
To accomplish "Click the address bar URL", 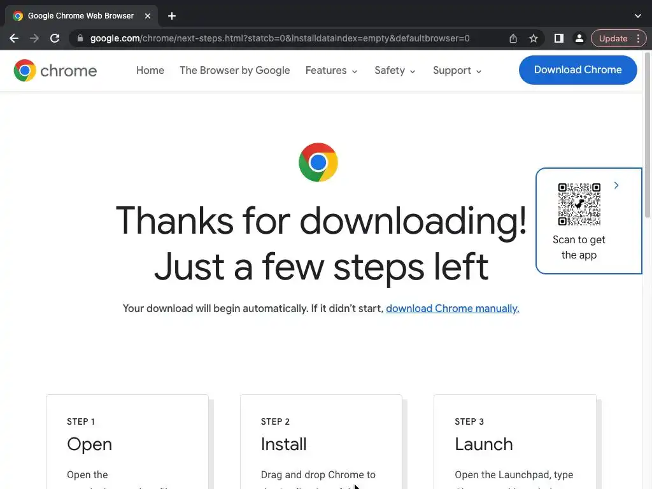I will tap(280, 38).
